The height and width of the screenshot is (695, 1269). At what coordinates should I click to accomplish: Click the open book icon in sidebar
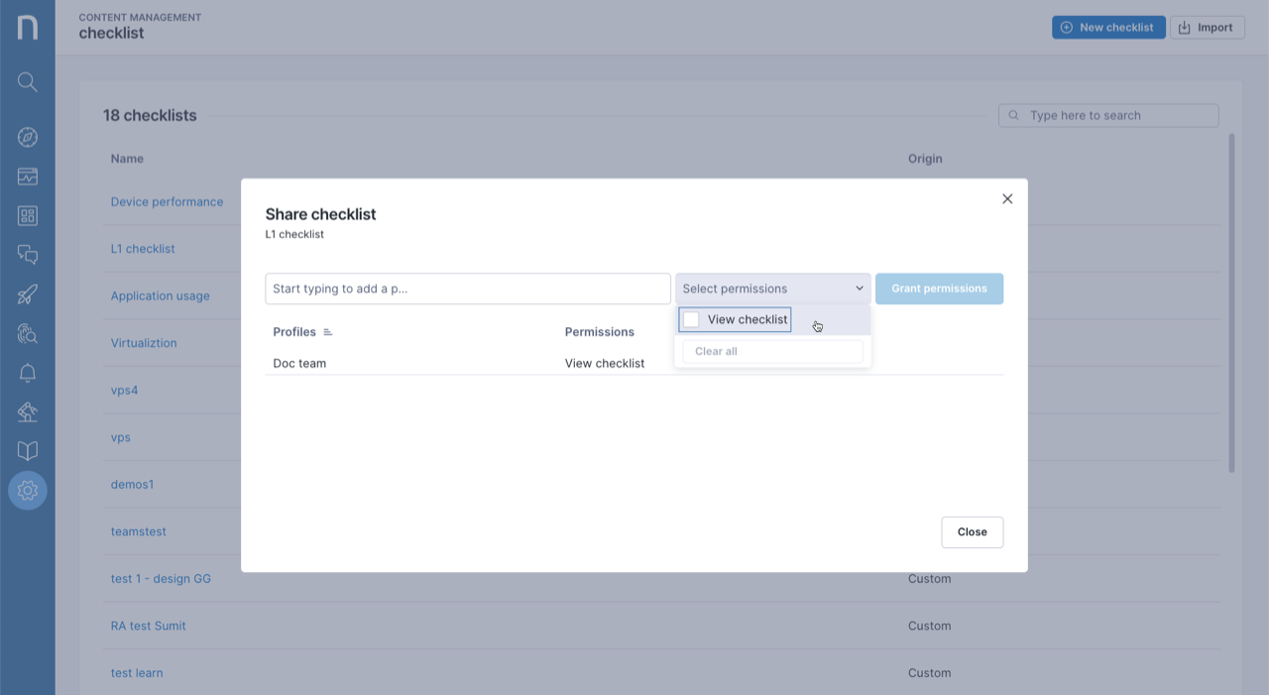28,451
